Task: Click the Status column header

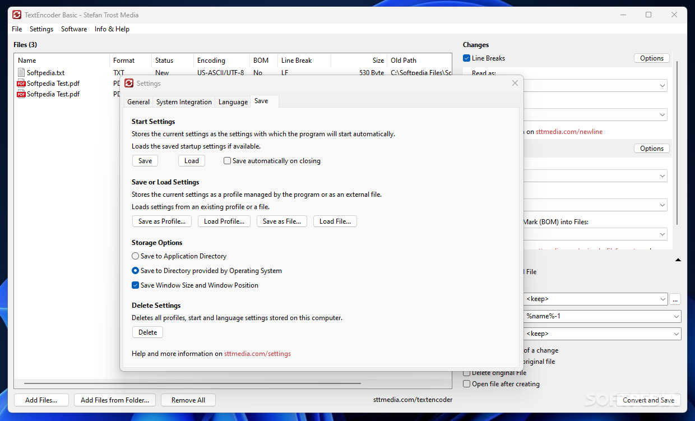Action: click(x=173, y=61)
